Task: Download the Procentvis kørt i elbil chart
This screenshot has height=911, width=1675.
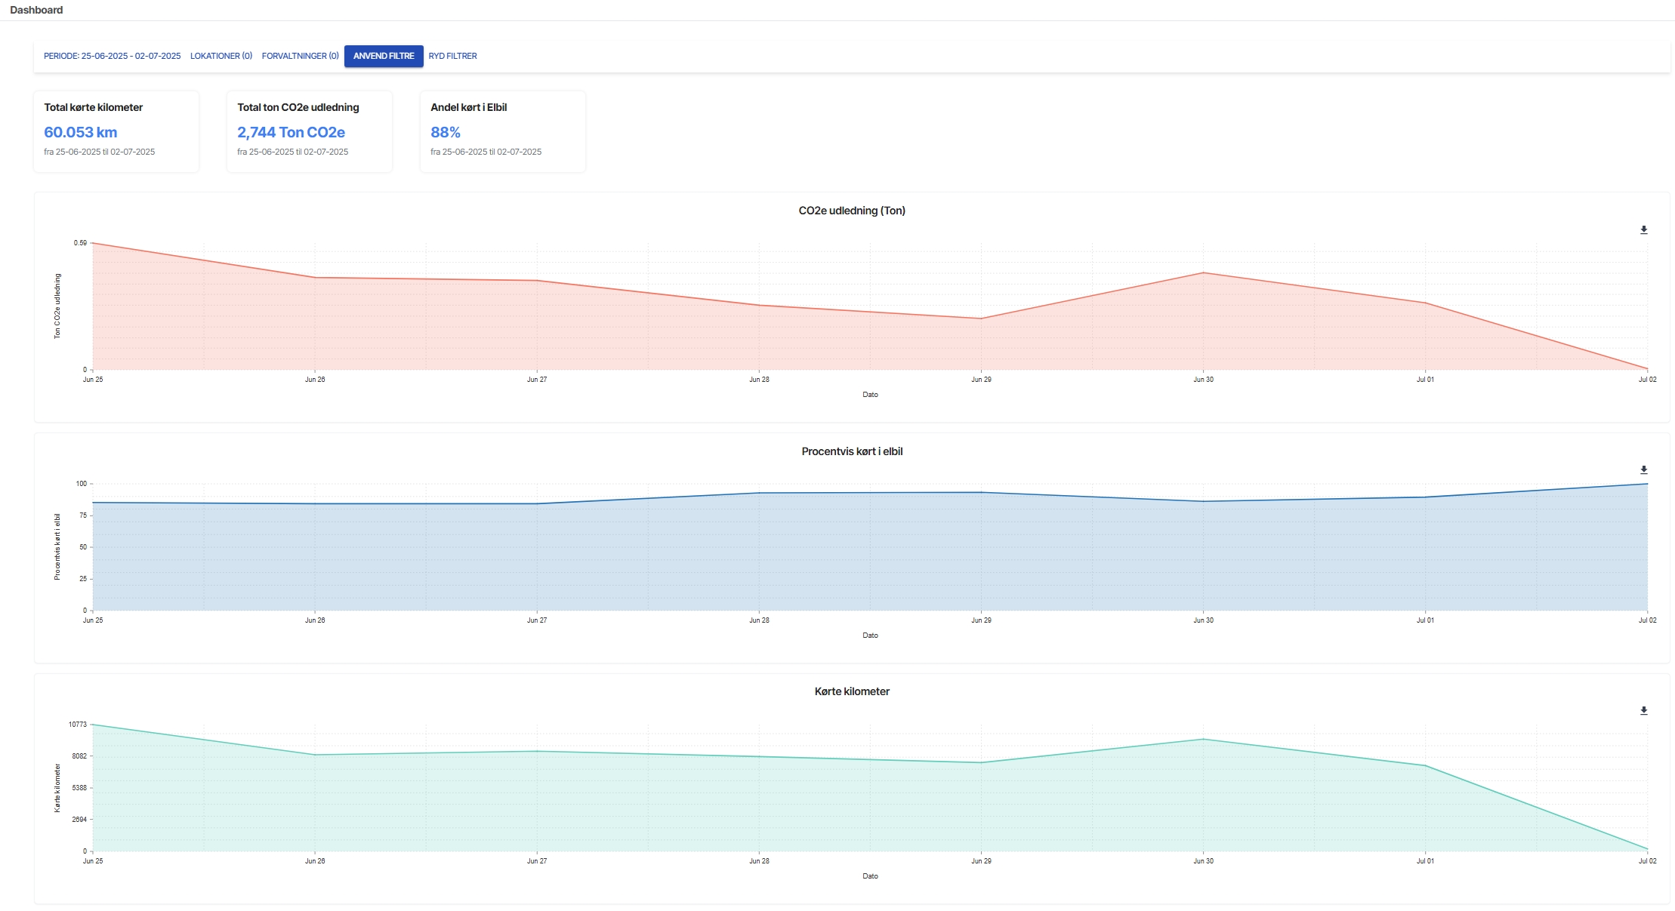Action: coord(1643,470)
